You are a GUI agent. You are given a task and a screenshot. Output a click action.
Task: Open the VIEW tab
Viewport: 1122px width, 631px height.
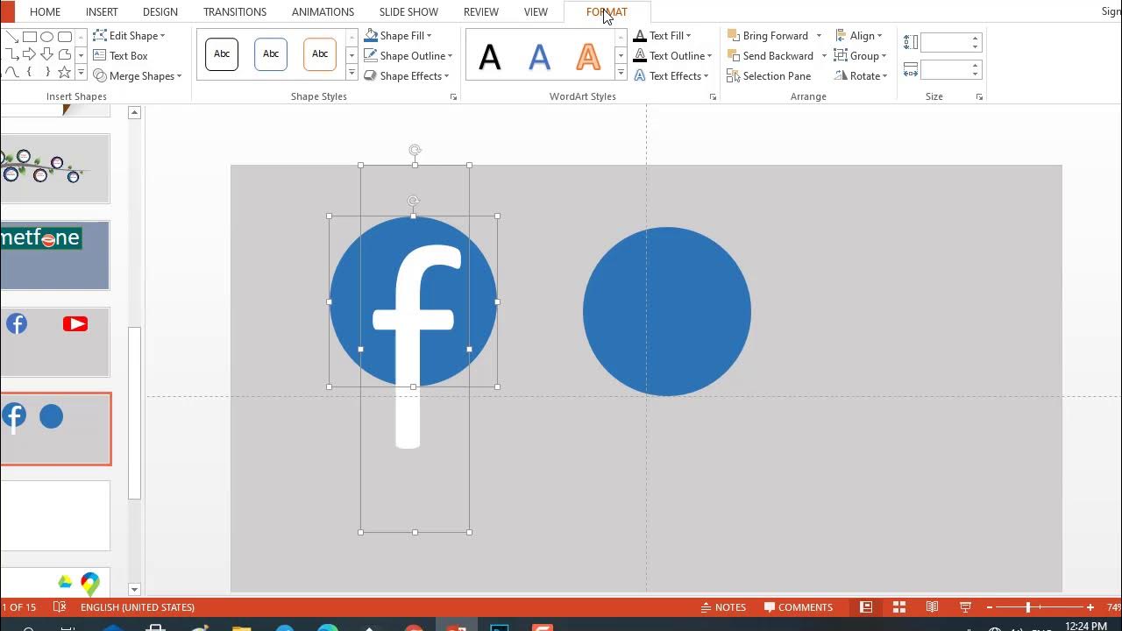536,11
